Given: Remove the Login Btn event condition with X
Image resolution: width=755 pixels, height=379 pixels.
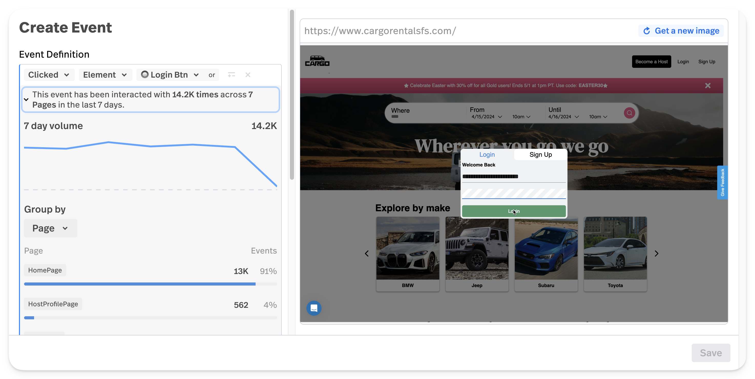Looking at the screenshot, I should pos(248,75).
